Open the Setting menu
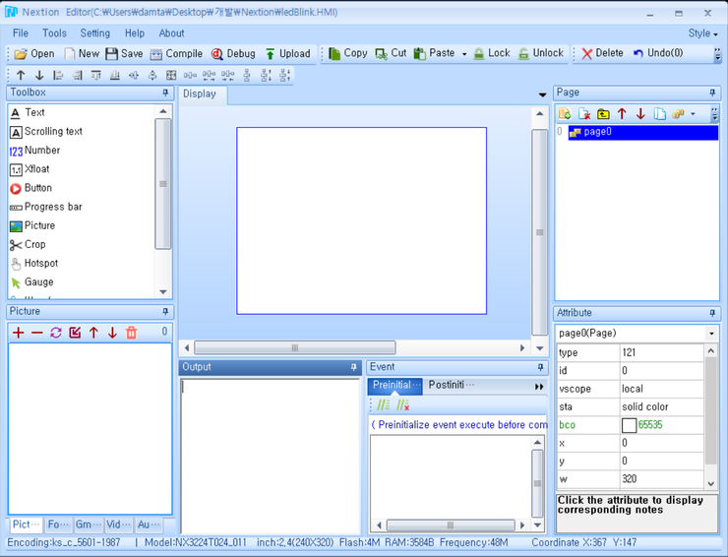Viewport: 728px width, 557px height. point(95,33)
